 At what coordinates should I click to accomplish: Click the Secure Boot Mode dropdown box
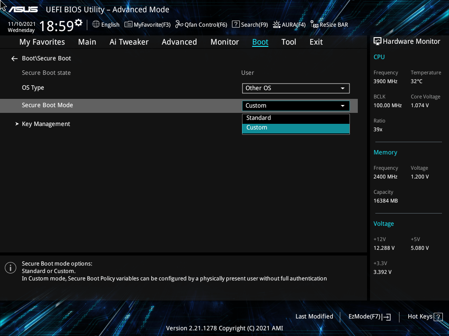(296, 106)
